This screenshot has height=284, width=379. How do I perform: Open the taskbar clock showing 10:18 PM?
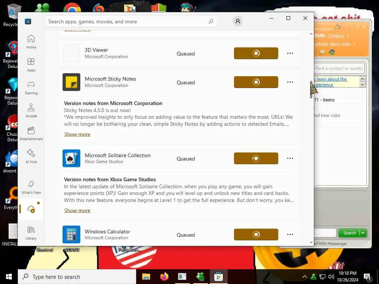(x=347, y=277)
